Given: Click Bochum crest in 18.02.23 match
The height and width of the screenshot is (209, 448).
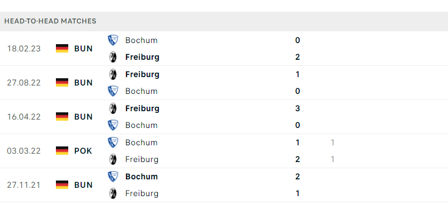Looking at the screenshot, I should (x=113, y=40).
